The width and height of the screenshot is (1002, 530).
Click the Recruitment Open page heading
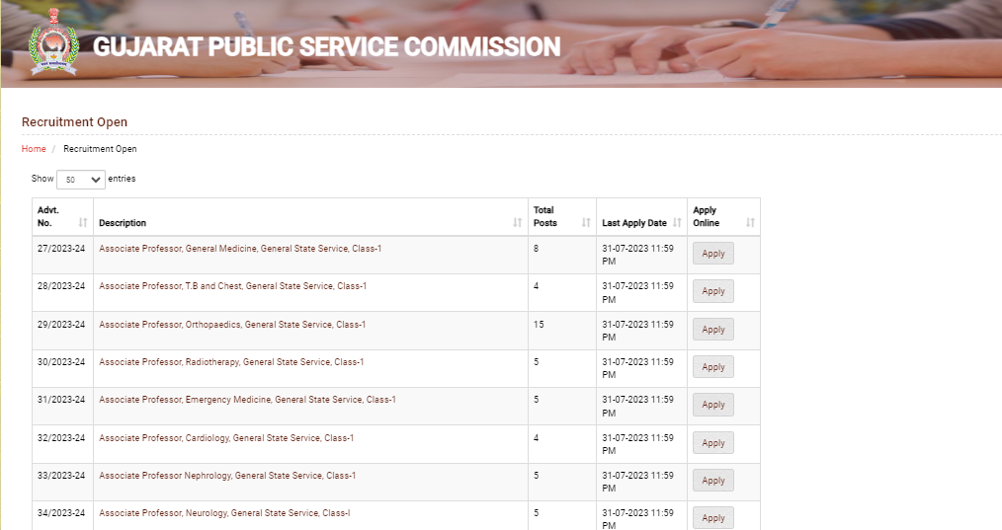(75, 122)
